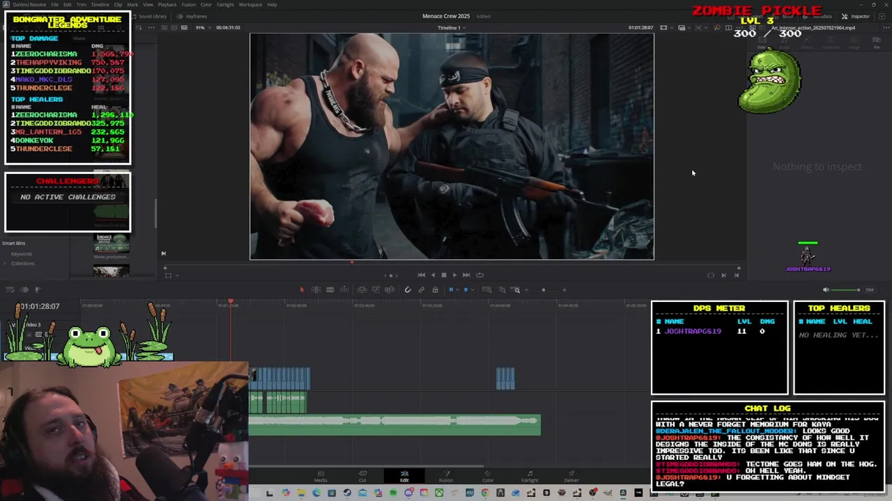Viewport: 892px width, 501px height.
Task: Click the Detail Zoom icon
Action: pos(502,289)
